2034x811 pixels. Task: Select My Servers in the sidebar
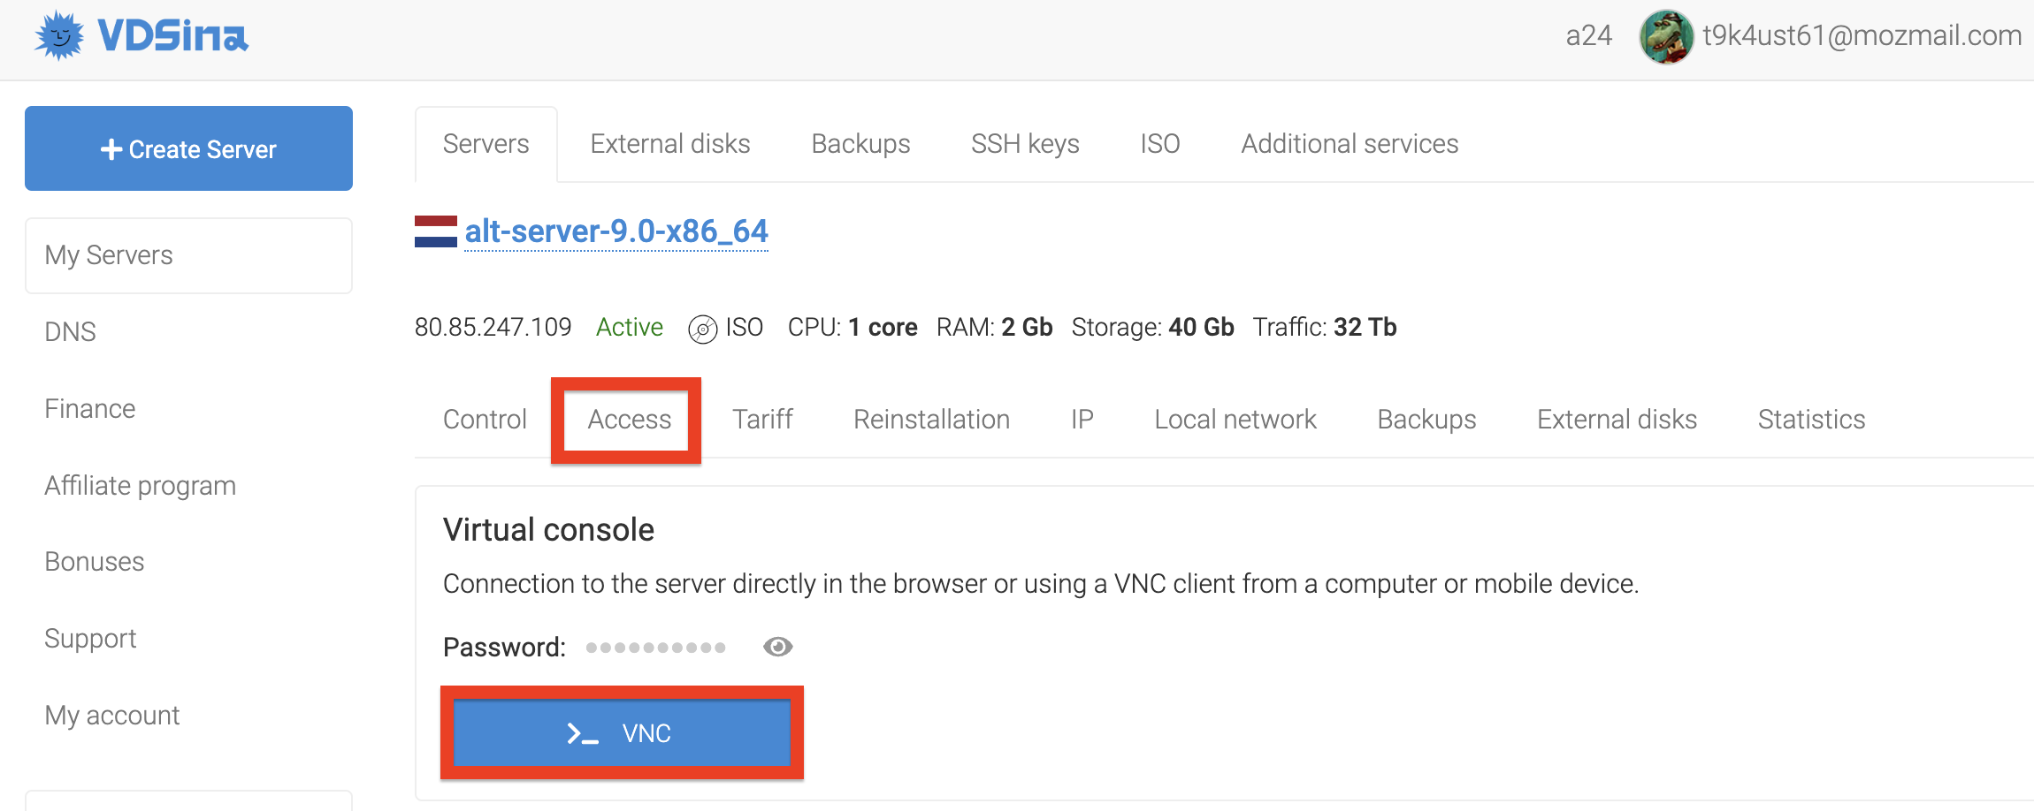188,255
